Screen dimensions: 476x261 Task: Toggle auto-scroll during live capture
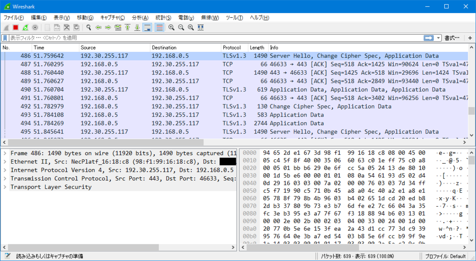click(147, 27)
